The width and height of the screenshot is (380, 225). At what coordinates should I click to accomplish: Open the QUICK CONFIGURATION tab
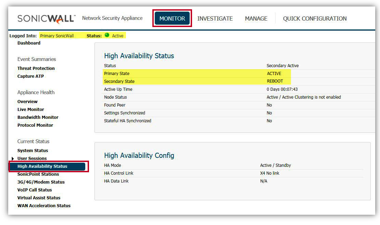point(315,18)
